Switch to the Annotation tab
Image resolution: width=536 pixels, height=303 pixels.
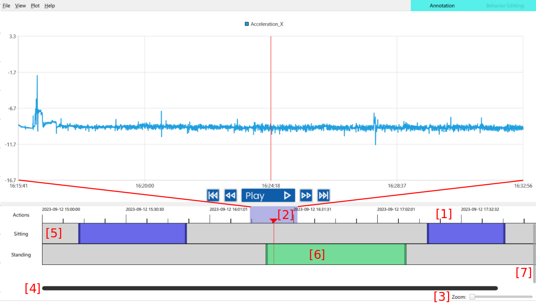click(442, 6)
